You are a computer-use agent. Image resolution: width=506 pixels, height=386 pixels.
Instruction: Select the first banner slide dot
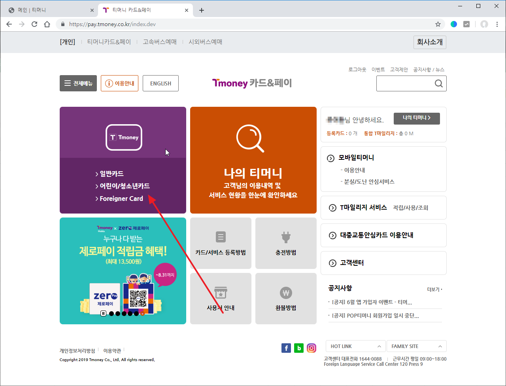click(x=111, y=314)
